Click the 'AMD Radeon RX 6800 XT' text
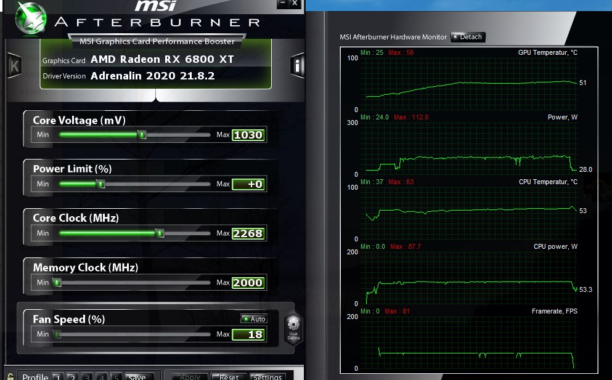The image size is (612, 380). 162,59
